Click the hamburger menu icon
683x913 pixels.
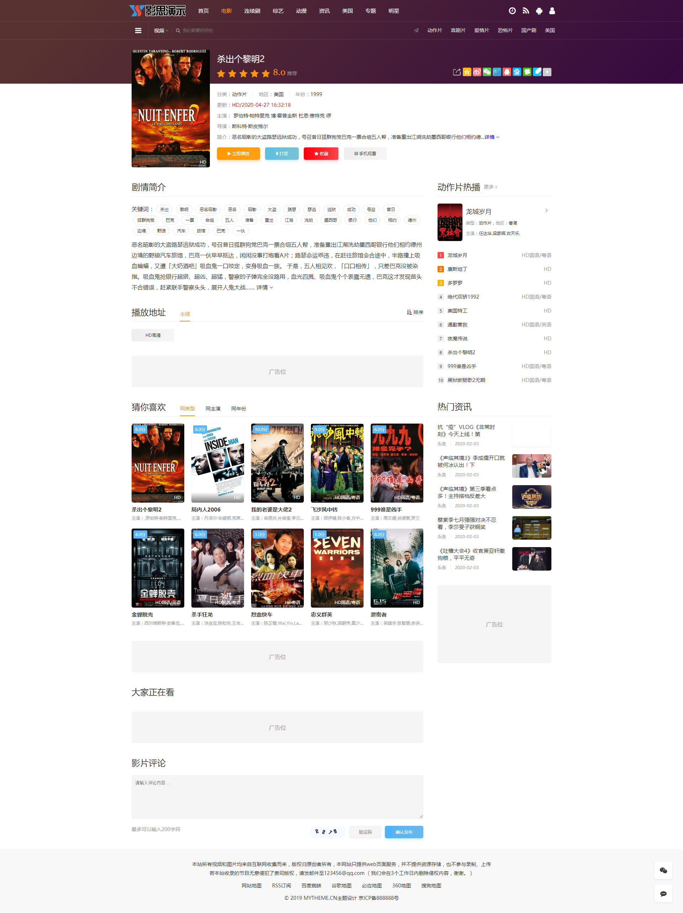[x=138, y=31]
